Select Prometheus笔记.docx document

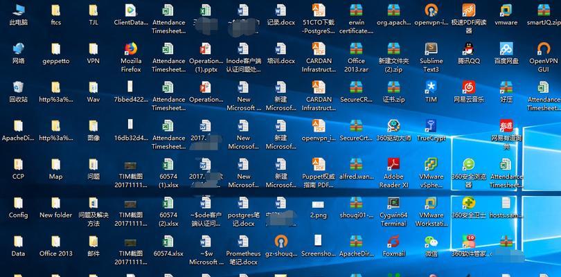[x=243, y=251]
